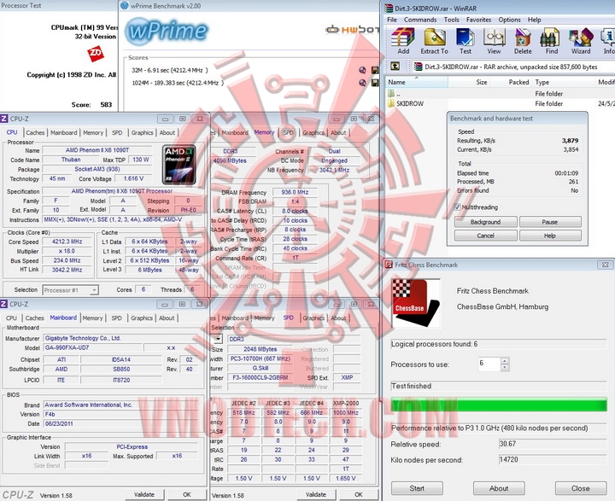Switch to SPD tab in top-left CPU-Z window
Screen dimensions: 615x501
(x=117, y=132)
